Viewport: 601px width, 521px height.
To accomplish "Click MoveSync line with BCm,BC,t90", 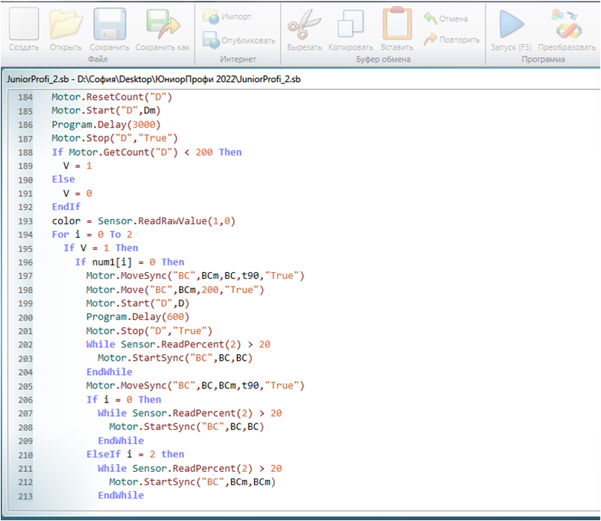I will click(195, 276).
